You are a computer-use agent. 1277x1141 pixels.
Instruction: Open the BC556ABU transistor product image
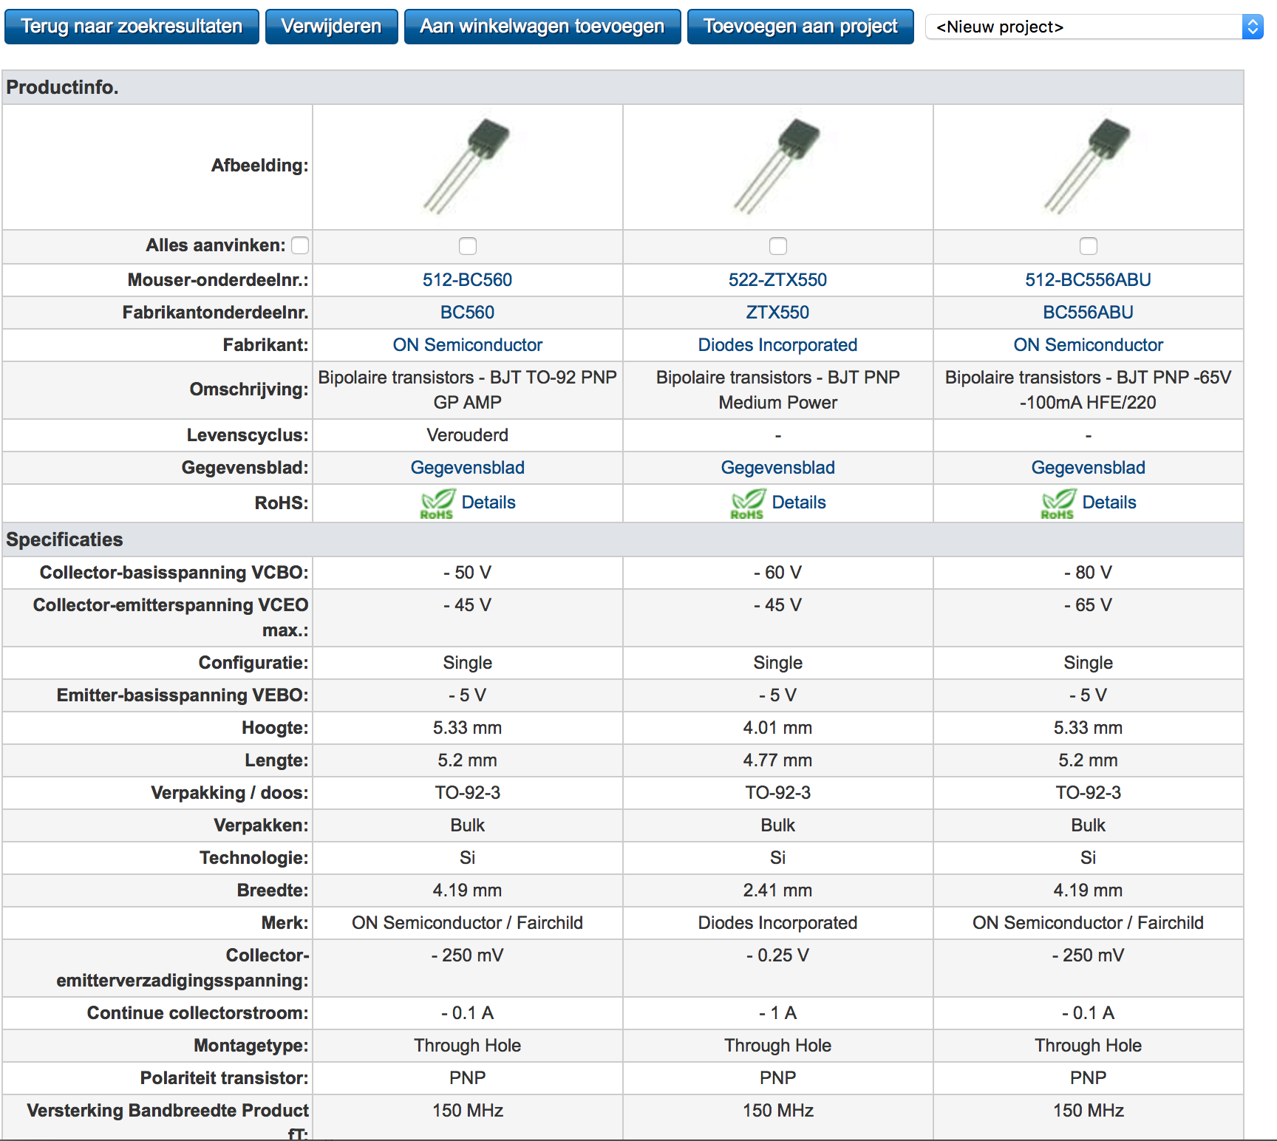point(1088,166)
